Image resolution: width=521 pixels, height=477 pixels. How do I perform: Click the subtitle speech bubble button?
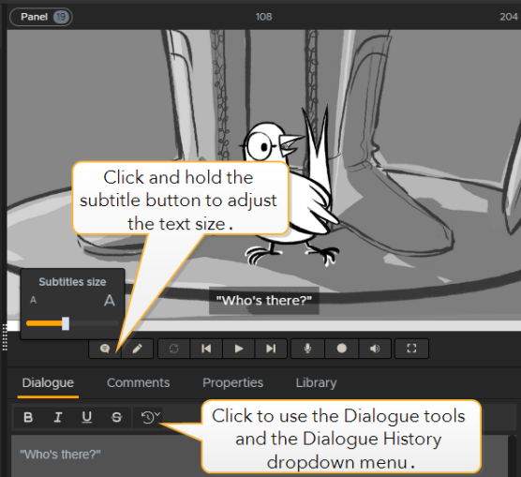coord(105,349)
